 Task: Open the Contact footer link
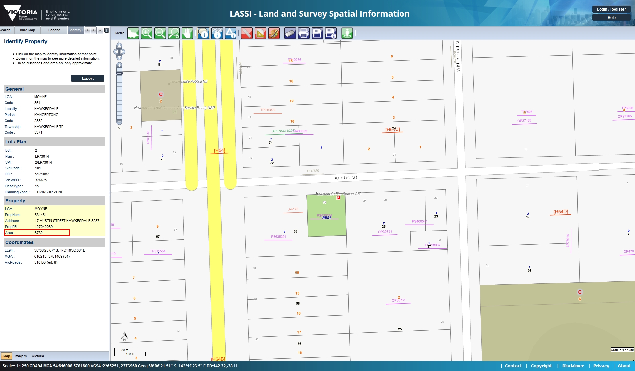pyautogui.click(x=513, y=366)
